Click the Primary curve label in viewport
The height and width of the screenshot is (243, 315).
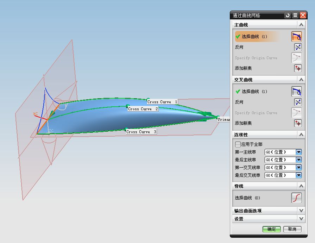[223, 119]
